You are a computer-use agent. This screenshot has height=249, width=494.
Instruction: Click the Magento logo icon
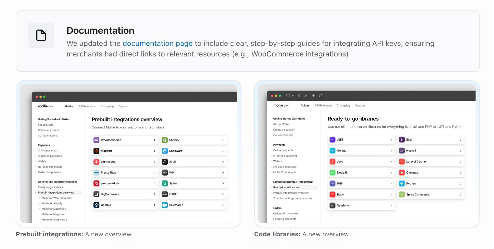pos(96,151)
